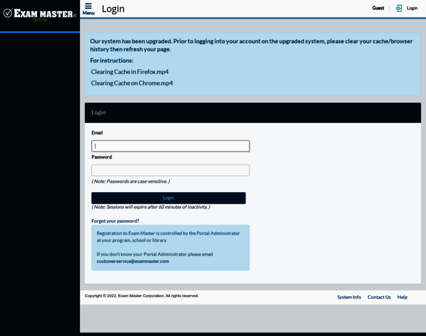Screen dimensions: 426x336
Task: Click customerservice@exammaster.com email address
Action: (133, 261)
